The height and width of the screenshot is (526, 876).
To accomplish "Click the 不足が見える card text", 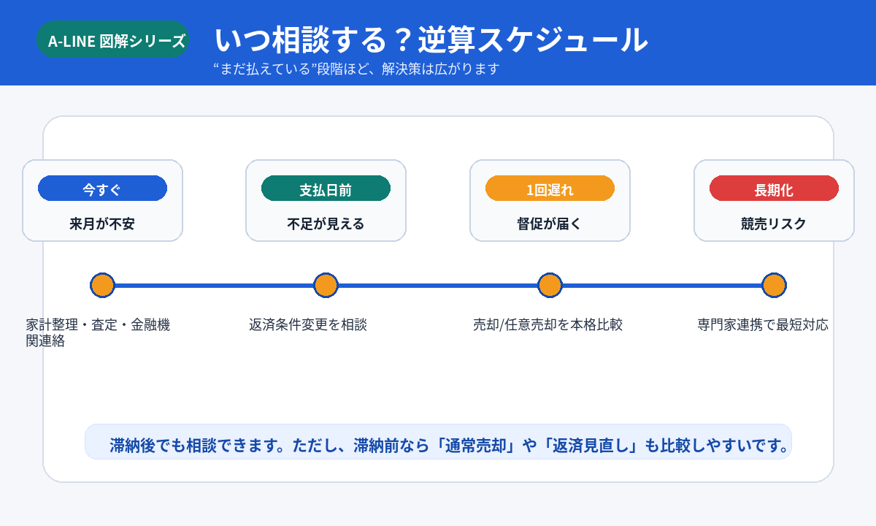I will 326,224.
